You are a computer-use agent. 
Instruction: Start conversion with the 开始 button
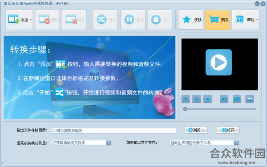[x=105, y=20]
